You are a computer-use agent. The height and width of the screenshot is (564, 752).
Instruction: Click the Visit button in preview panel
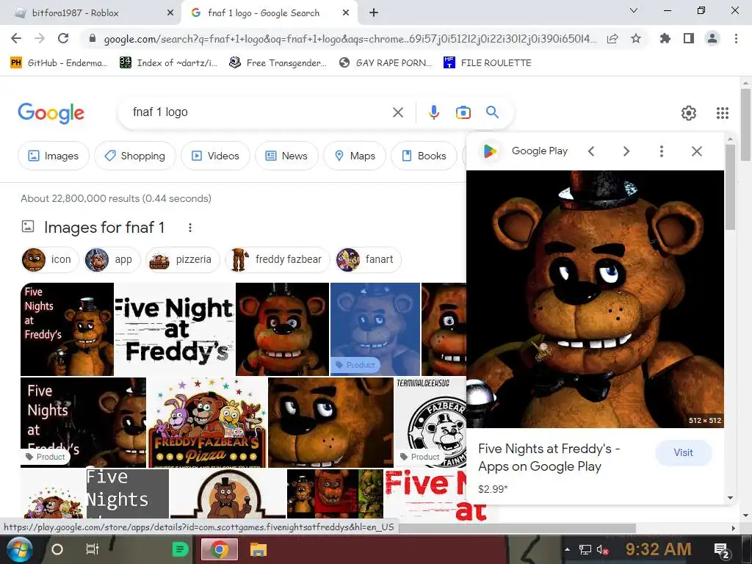click(683, 452)
